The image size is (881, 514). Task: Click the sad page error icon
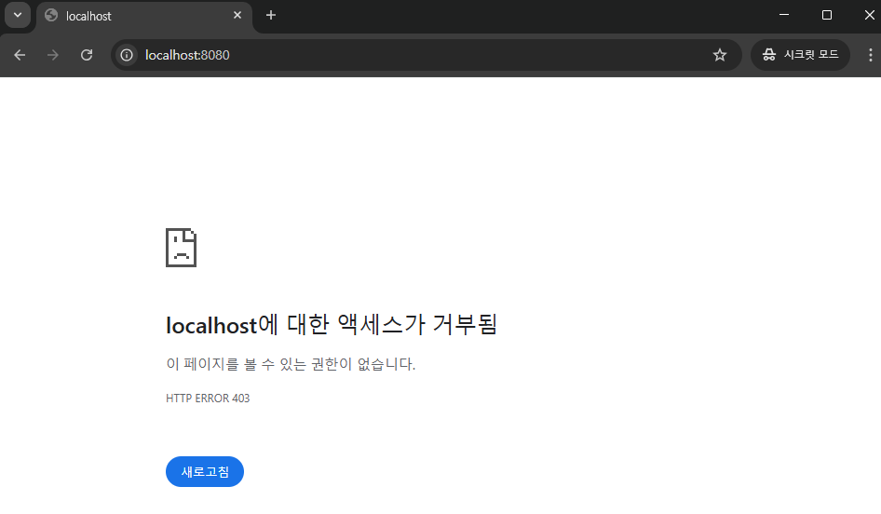(x=181, y=248)
